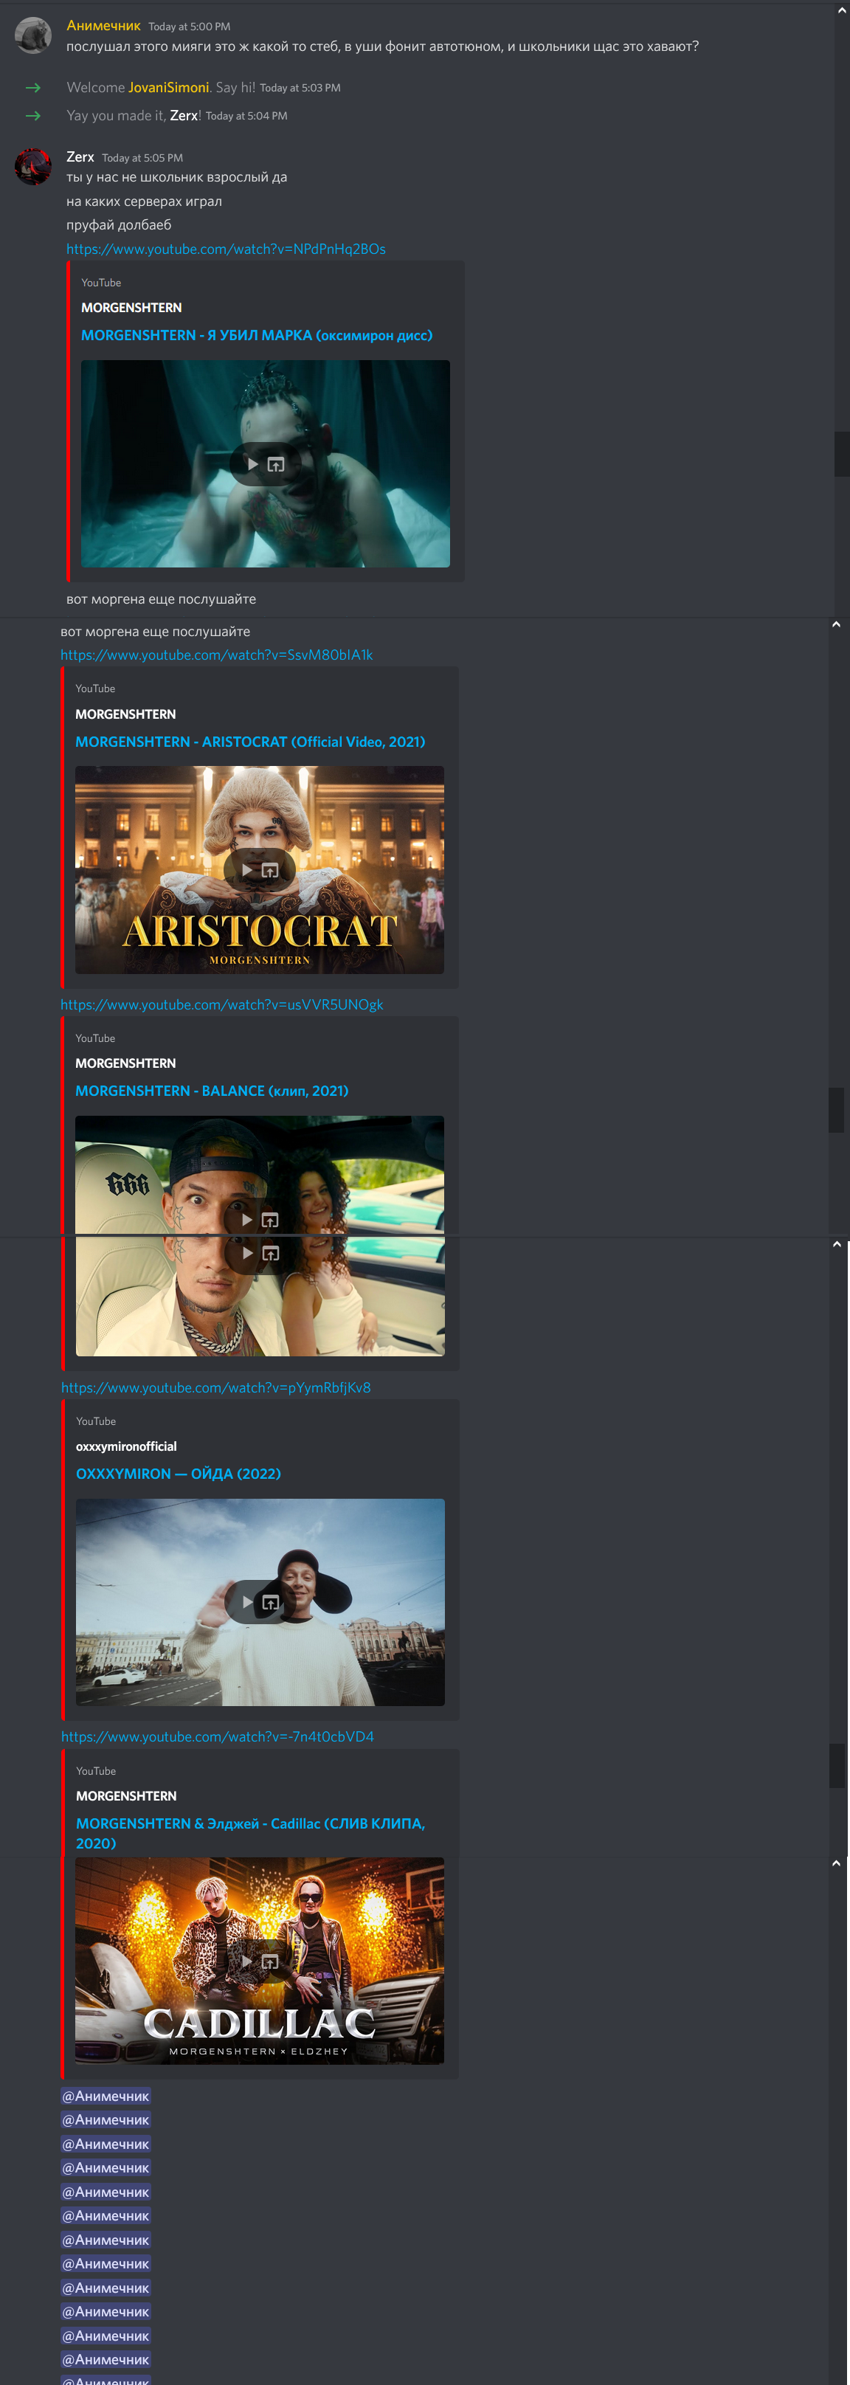Open the MORGENSHTERN author above the BALANCE title
850x2385 pixels.
pos(126,1063)
